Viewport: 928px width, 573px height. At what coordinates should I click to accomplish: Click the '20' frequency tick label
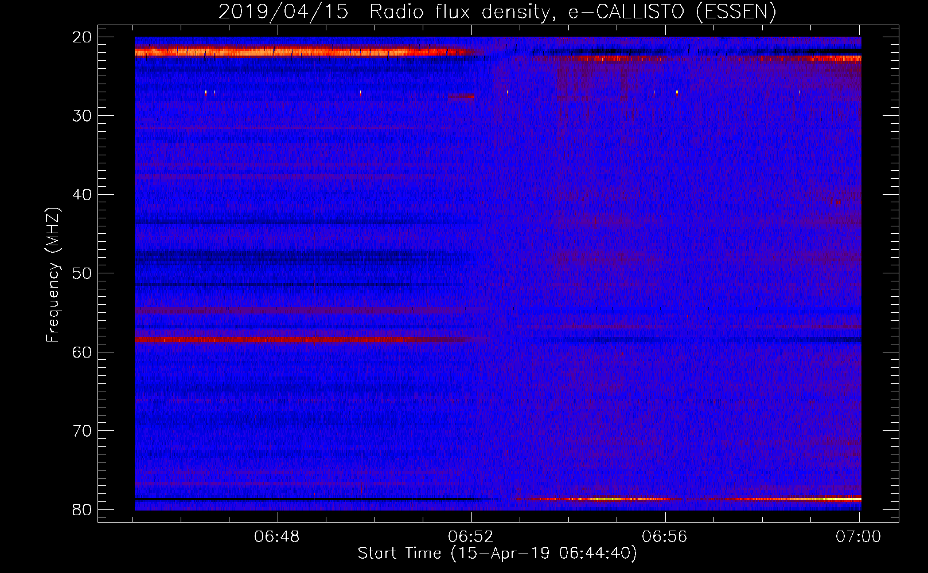click(x=82, y=37)
